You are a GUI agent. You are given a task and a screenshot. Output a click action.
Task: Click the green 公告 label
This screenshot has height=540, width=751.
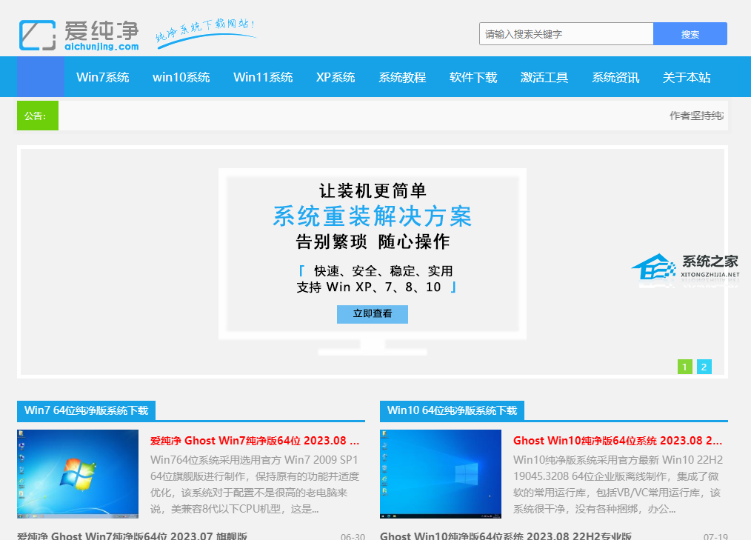37,116
